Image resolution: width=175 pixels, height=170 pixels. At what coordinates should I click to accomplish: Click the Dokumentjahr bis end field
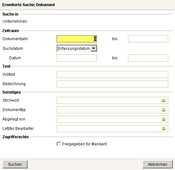(148, 39)
